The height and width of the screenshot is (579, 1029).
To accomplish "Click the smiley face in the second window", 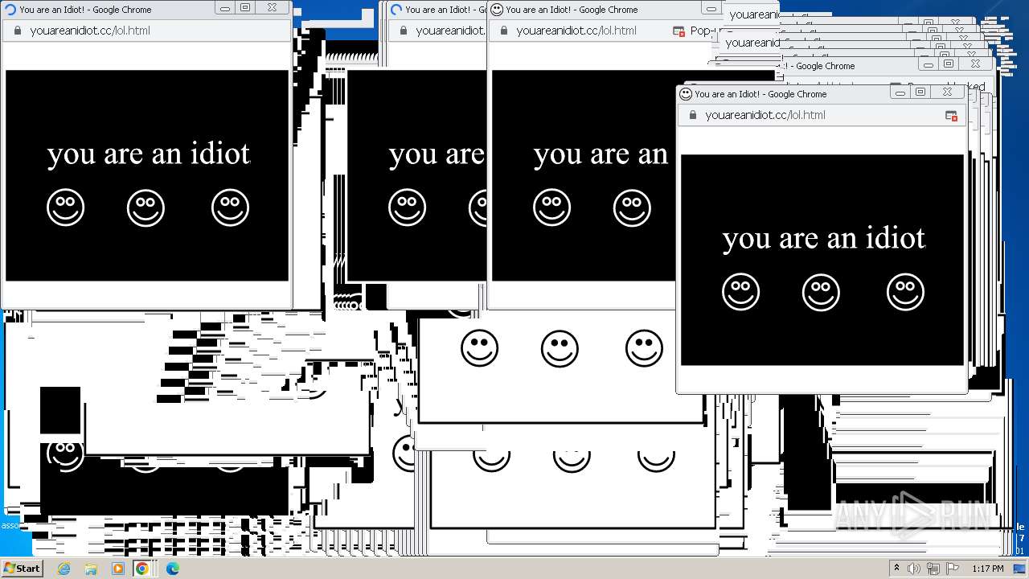I will coord(407,207).
